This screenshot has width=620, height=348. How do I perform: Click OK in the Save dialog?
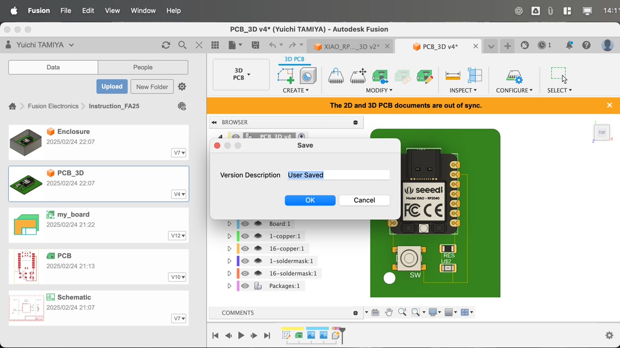(x=310, y=200)
